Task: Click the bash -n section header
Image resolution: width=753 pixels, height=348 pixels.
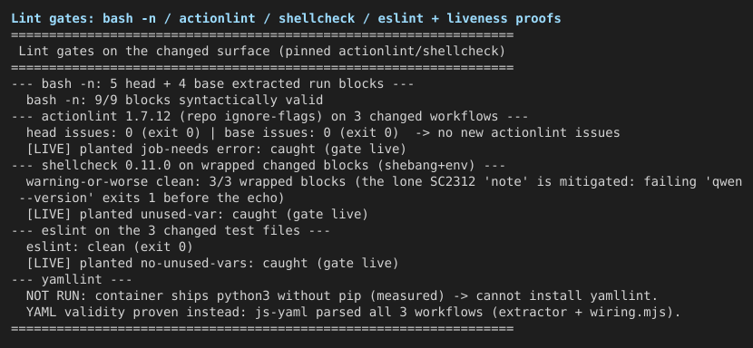Action: (x=212, y=84)
